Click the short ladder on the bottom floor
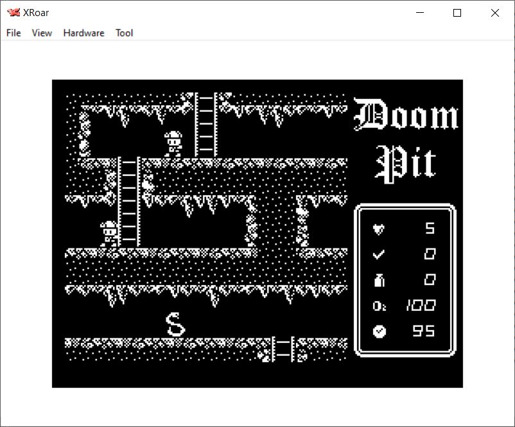Image resolution: width=515 pixels, height=427 pixels. pos(282,349)
